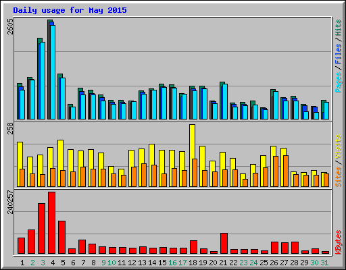Click the 2605 axis value
The image size is (346, 270).
tap(10, 26)
